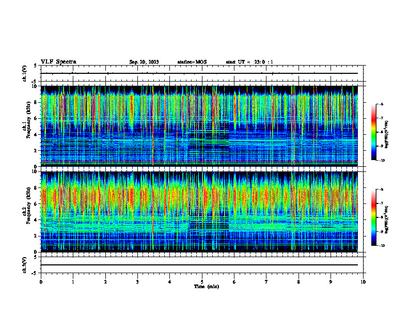Click the "-10" label on ch.1 colorbar

382,160
